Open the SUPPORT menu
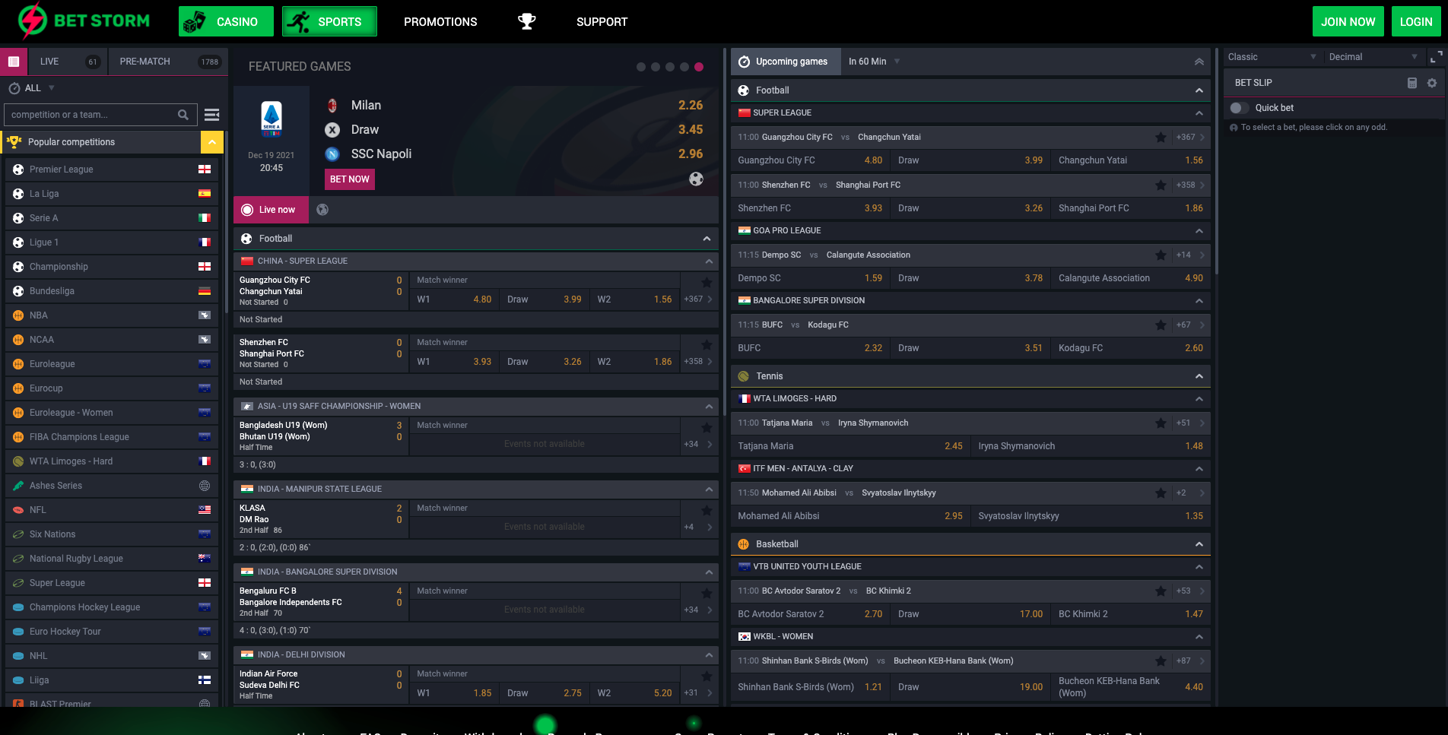The height and width of the screenshot is (735, 1448). click(602, 21)
